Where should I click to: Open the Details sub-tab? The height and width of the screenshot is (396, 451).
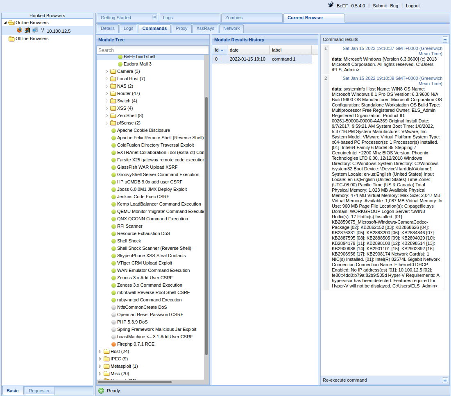(x=108, y=28)
